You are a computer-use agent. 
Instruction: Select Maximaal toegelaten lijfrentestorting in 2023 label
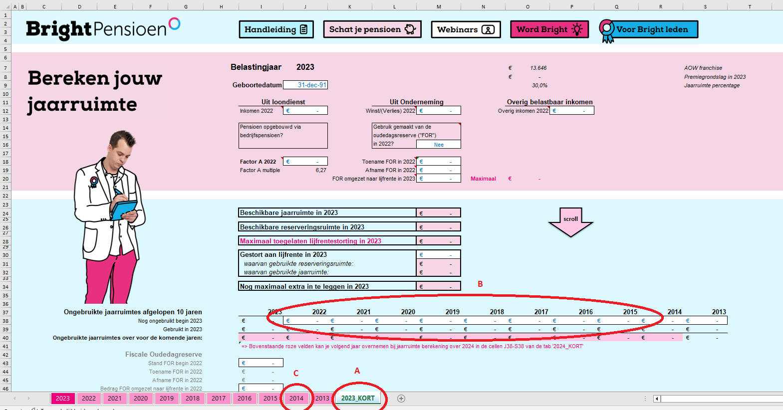310,241
